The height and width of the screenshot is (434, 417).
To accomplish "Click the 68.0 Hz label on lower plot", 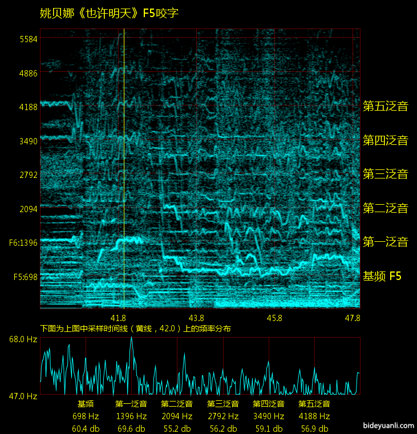I will (23, 339).
